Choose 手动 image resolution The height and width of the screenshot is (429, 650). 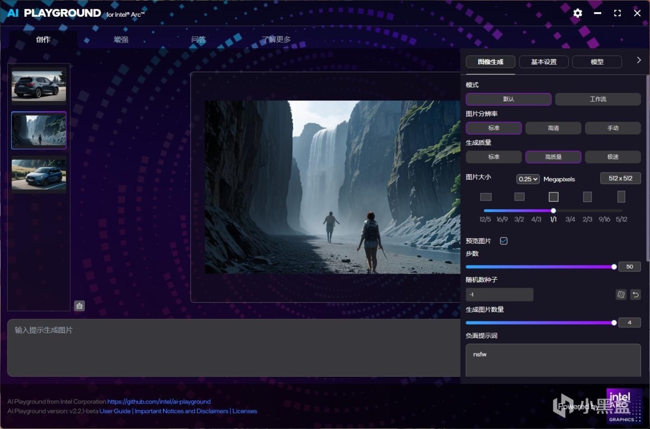point(613,128)
